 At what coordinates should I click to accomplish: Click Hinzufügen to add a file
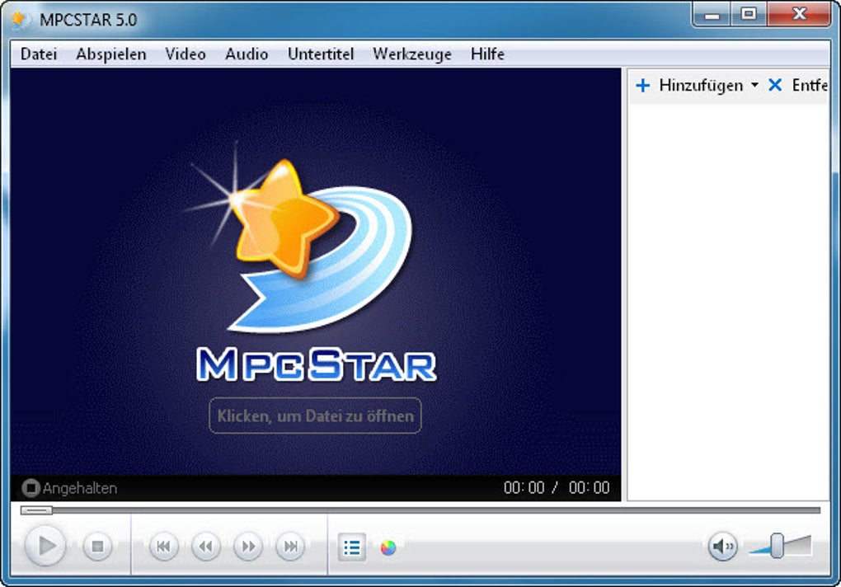[690, 85]
